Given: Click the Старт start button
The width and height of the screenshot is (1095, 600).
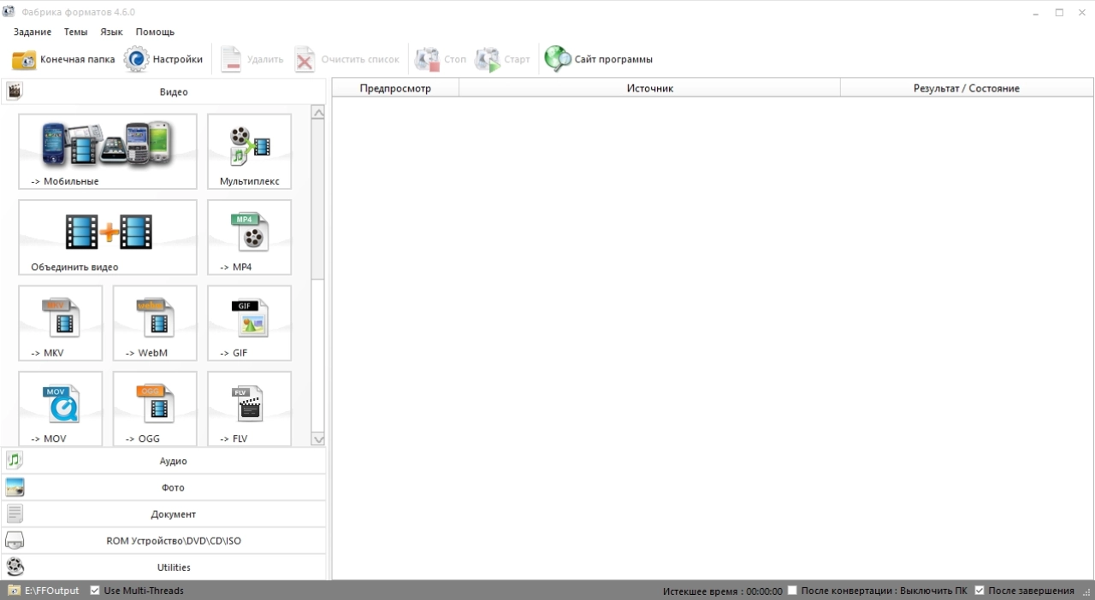Looking at the screenshot, I should (502, 60).
